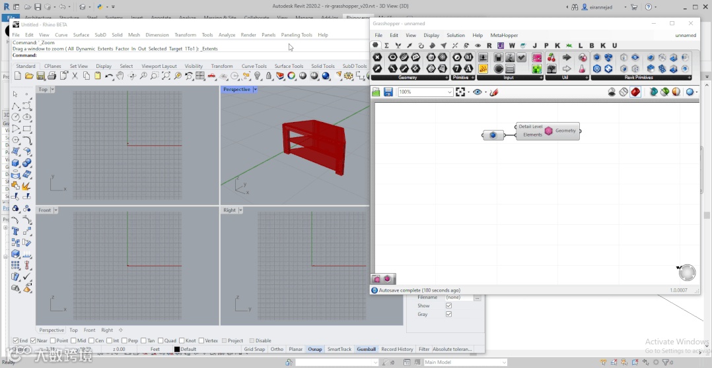Toggle the Ortho status bar button

coord(277,350)
